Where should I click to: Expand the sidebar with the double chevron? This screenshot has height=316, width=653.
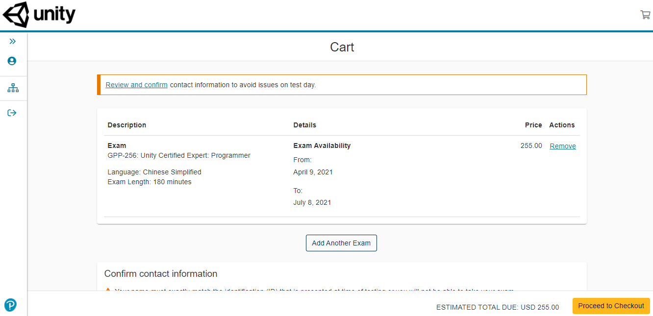[12, 42]
